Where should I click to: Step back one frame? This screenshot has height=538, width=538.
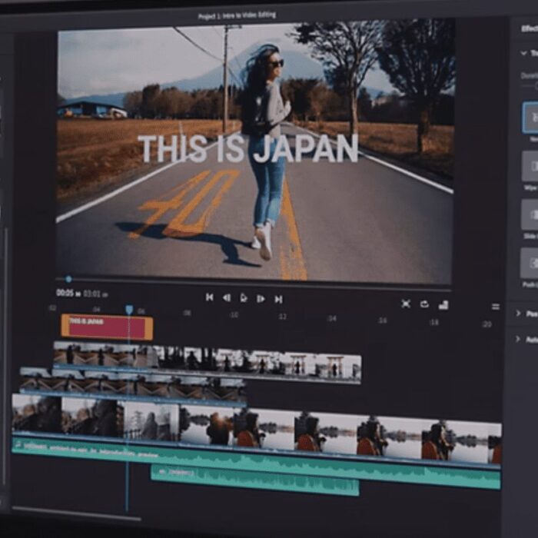coord(227,298)
